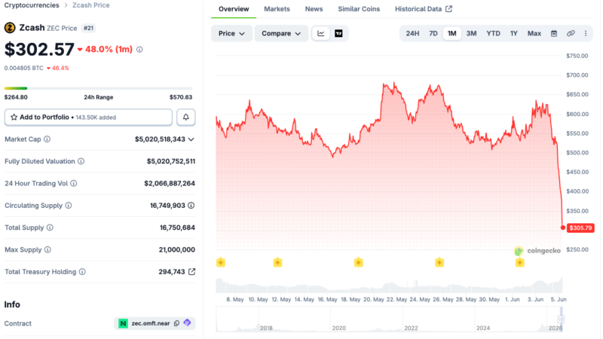The image size is (603, 339).
Task: Click the 24 Hour Trading Vol info icon
Action: click(73, 183)
